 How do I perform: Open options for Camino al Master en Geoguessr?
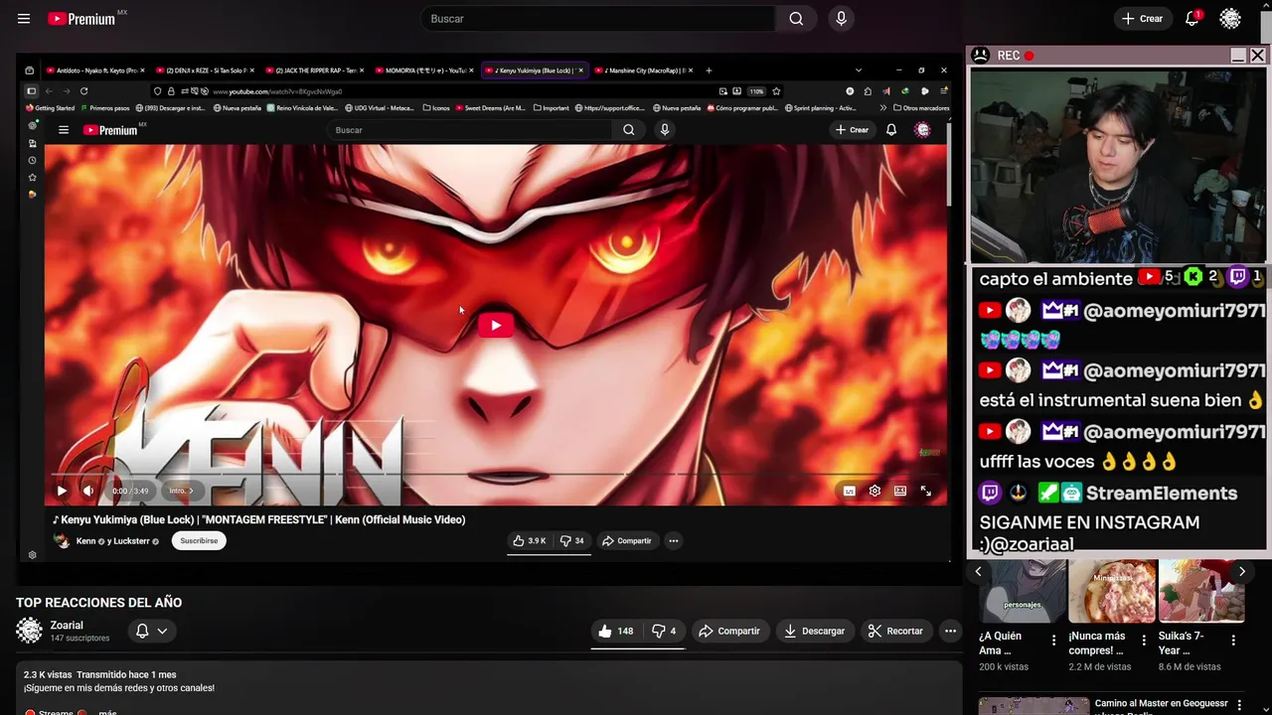pyautogui.click(x=1239, y=704)
